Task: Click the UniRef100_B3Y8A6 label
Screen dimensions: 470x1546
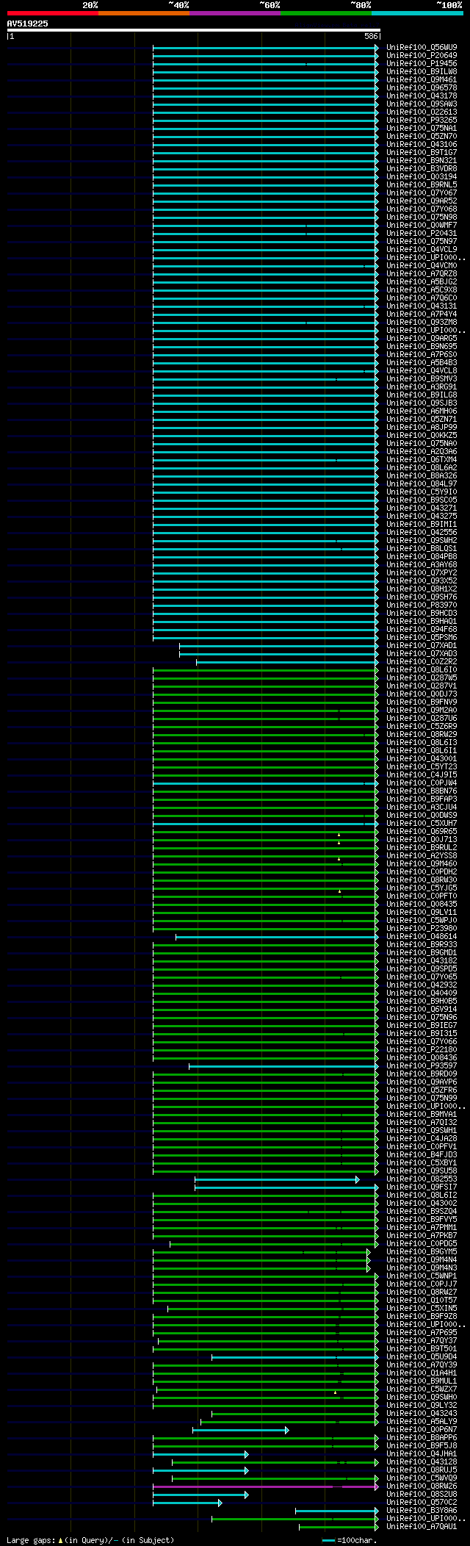Action: 422,1510
